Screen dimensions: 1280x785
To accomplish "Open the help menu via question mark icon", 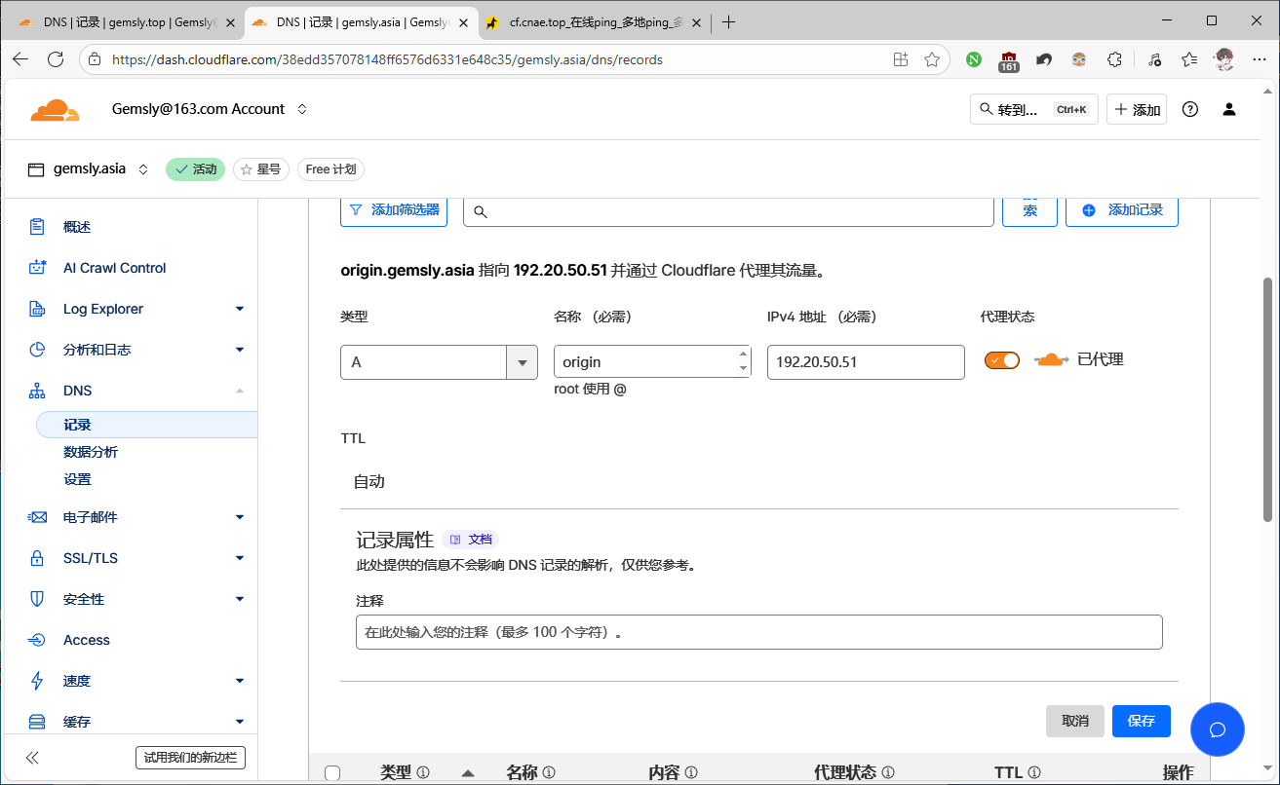I will pos(1189,109).
